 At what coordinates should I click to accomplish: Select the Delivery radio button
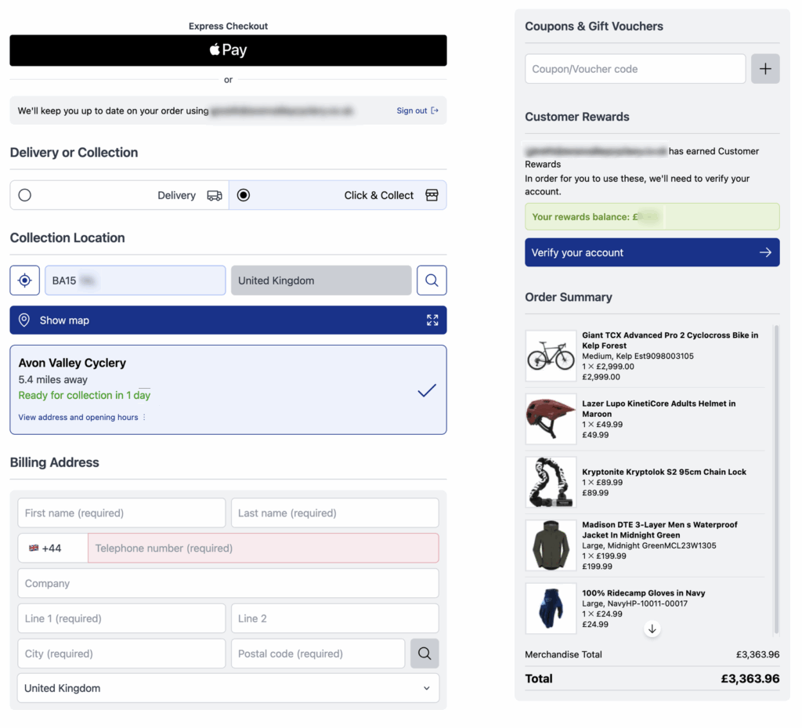[x=24, y=195]
